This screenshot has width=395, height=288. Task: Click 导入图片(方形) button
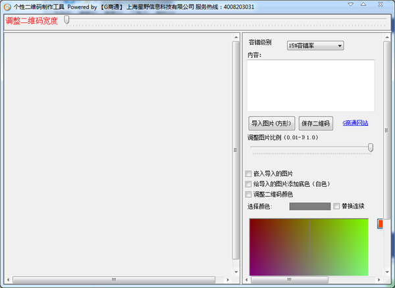271,123
